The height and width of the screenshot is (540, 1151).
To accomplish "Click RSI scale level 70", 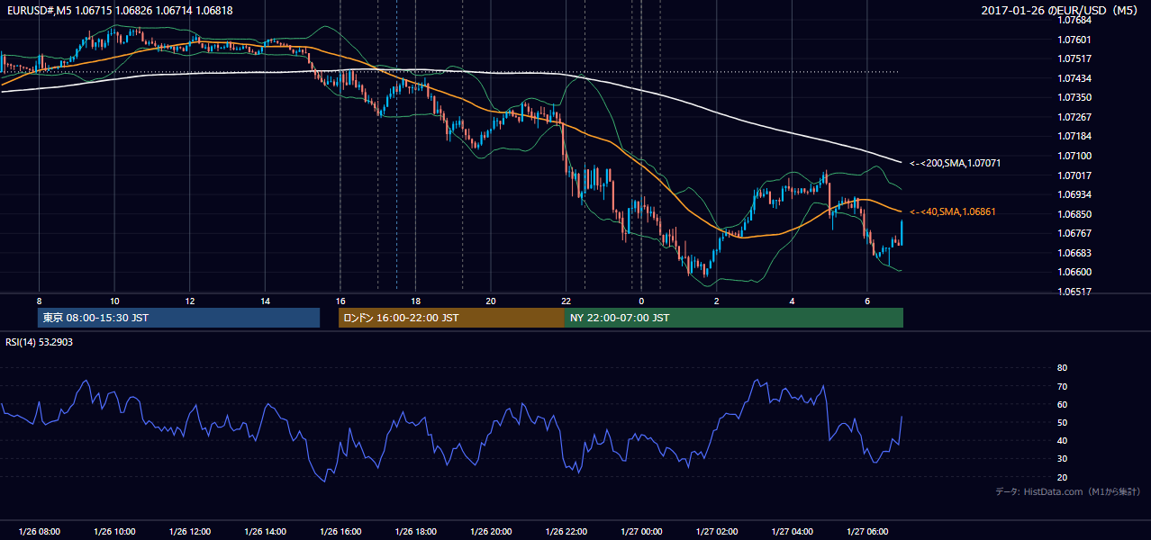I will pyautogui.click(x=1063, y=386).
